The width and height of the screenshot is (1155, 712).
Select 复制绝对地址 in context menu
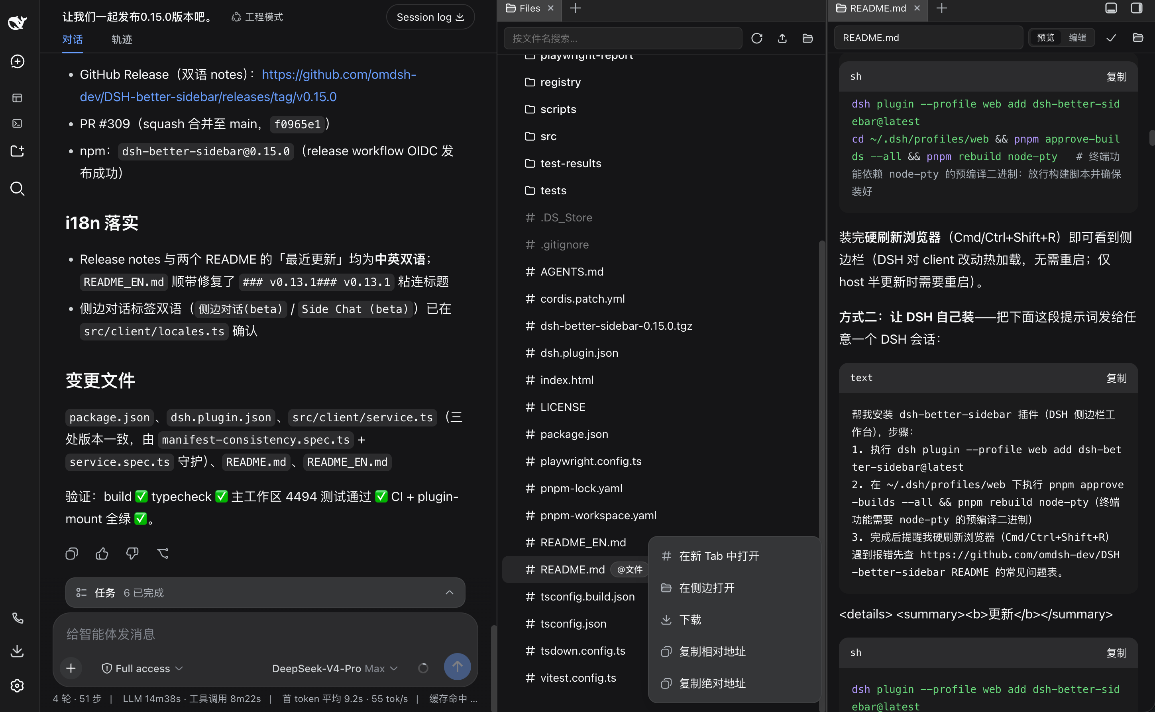tap(734, 683)
